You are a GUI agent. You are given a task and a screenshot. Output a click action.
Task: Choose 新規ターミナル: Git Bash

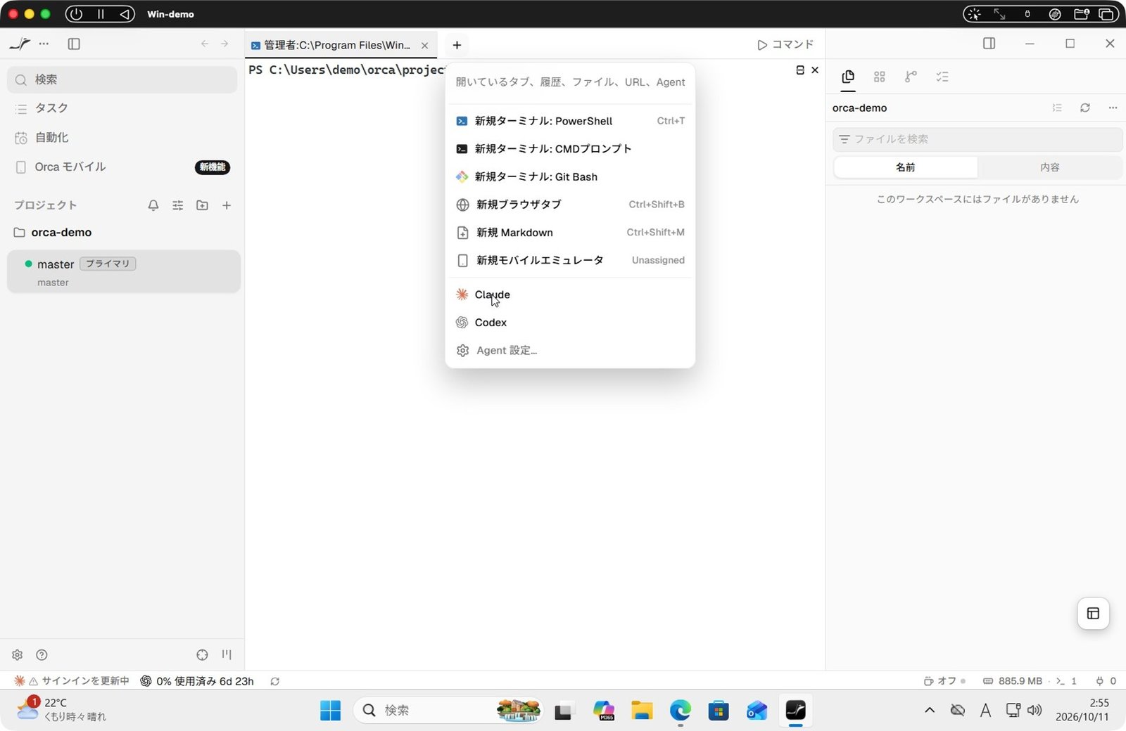(x=570, y=177)
